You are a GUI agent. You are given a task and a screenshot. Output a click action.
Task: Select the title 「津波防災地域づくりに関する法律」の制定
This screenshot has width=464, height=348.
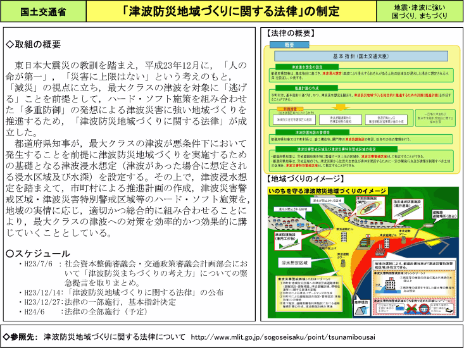tap(231, 11)
